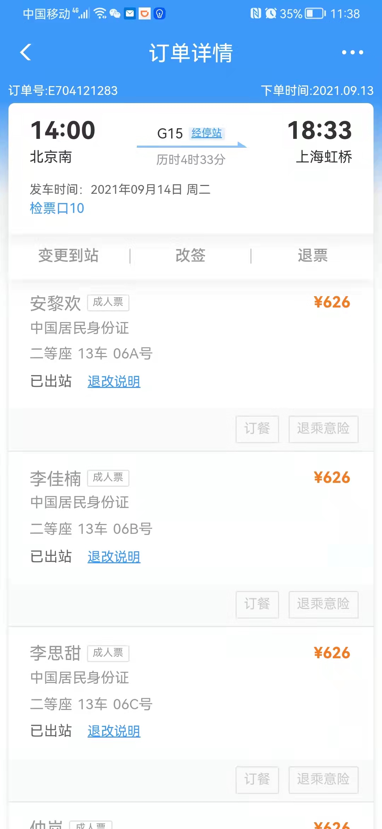The image size is (382, 829).
Task: Open the three-dot more options menu
Action: 352,52
